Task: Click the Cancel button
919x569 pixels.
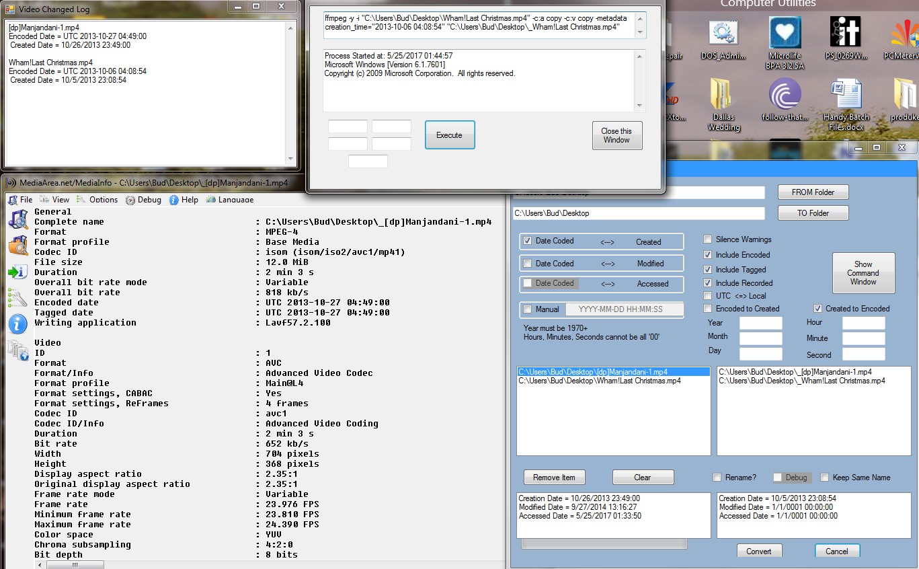Action: click(x=838, y=551)
